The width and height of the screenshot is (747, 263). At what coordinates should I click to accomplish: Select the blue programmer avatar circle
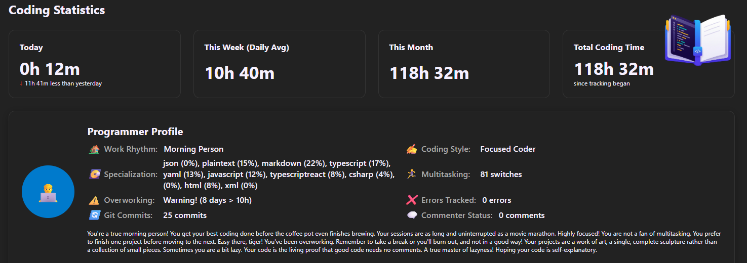[x=48, y=192]
